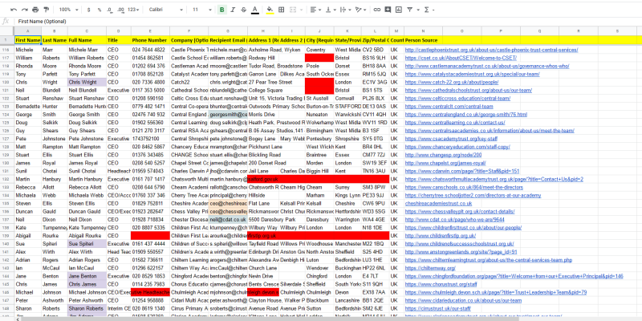This screenshot has width=642, height=321.
Task: Select the Jane Benton full name cell
Action: tap(87, 276)
